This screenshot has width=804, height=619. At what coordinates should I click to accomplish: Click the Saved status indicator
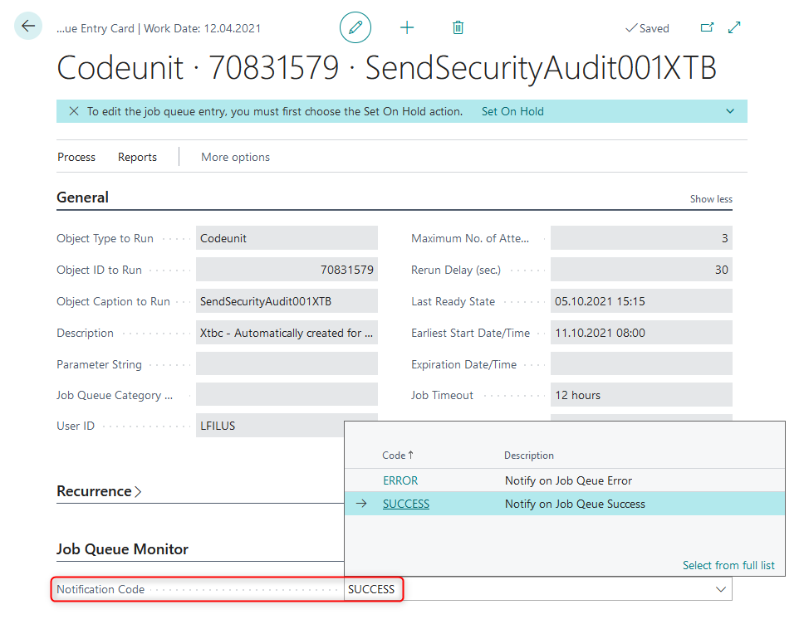point(647,28)
